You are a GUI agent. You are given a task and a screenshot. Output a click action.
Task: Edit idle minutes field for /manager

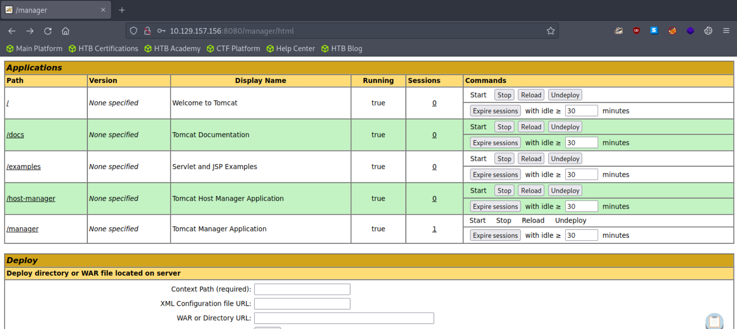point(582,235)
